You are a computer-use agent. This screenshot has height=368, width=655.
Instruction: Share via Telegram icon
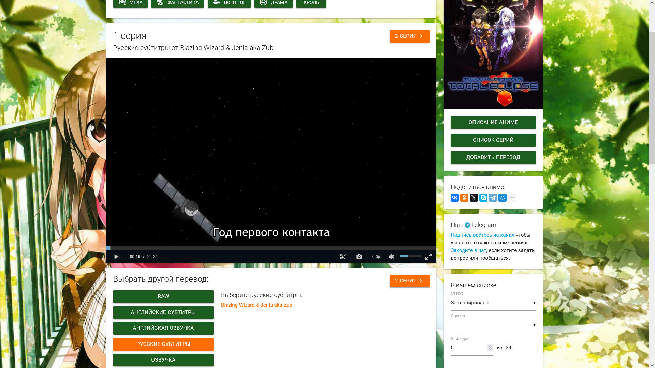pyautogui.click(x=493, y=198)
